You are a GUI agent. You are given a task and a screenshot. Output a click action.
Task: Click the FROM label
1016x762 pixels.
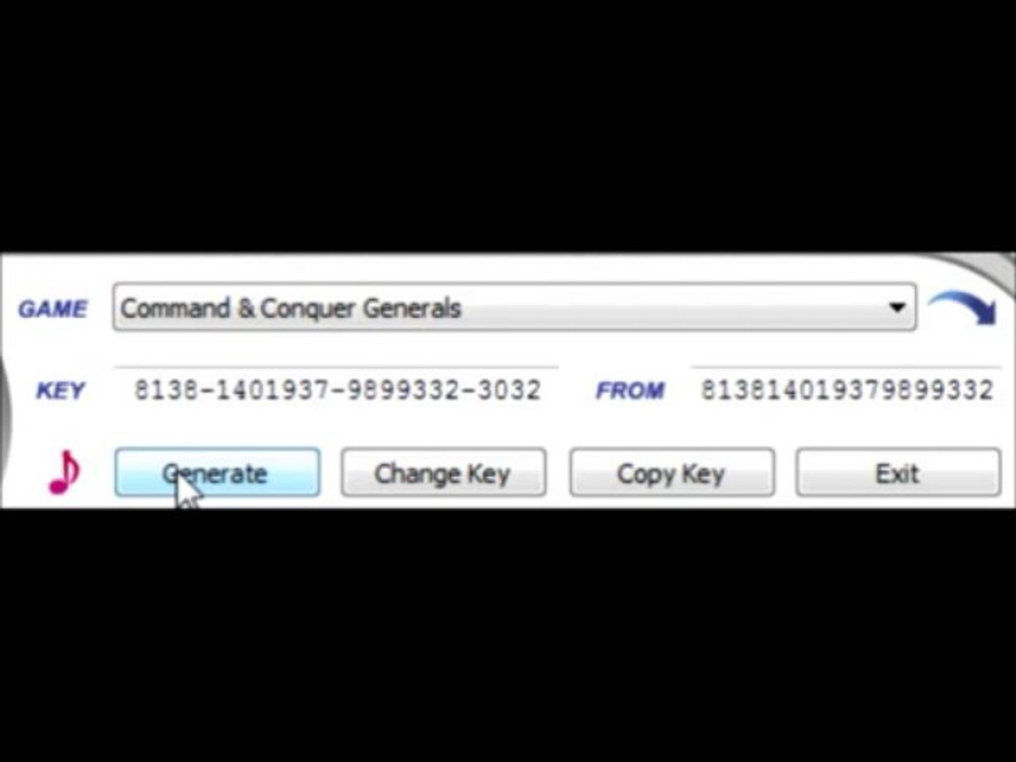point(630,390)
